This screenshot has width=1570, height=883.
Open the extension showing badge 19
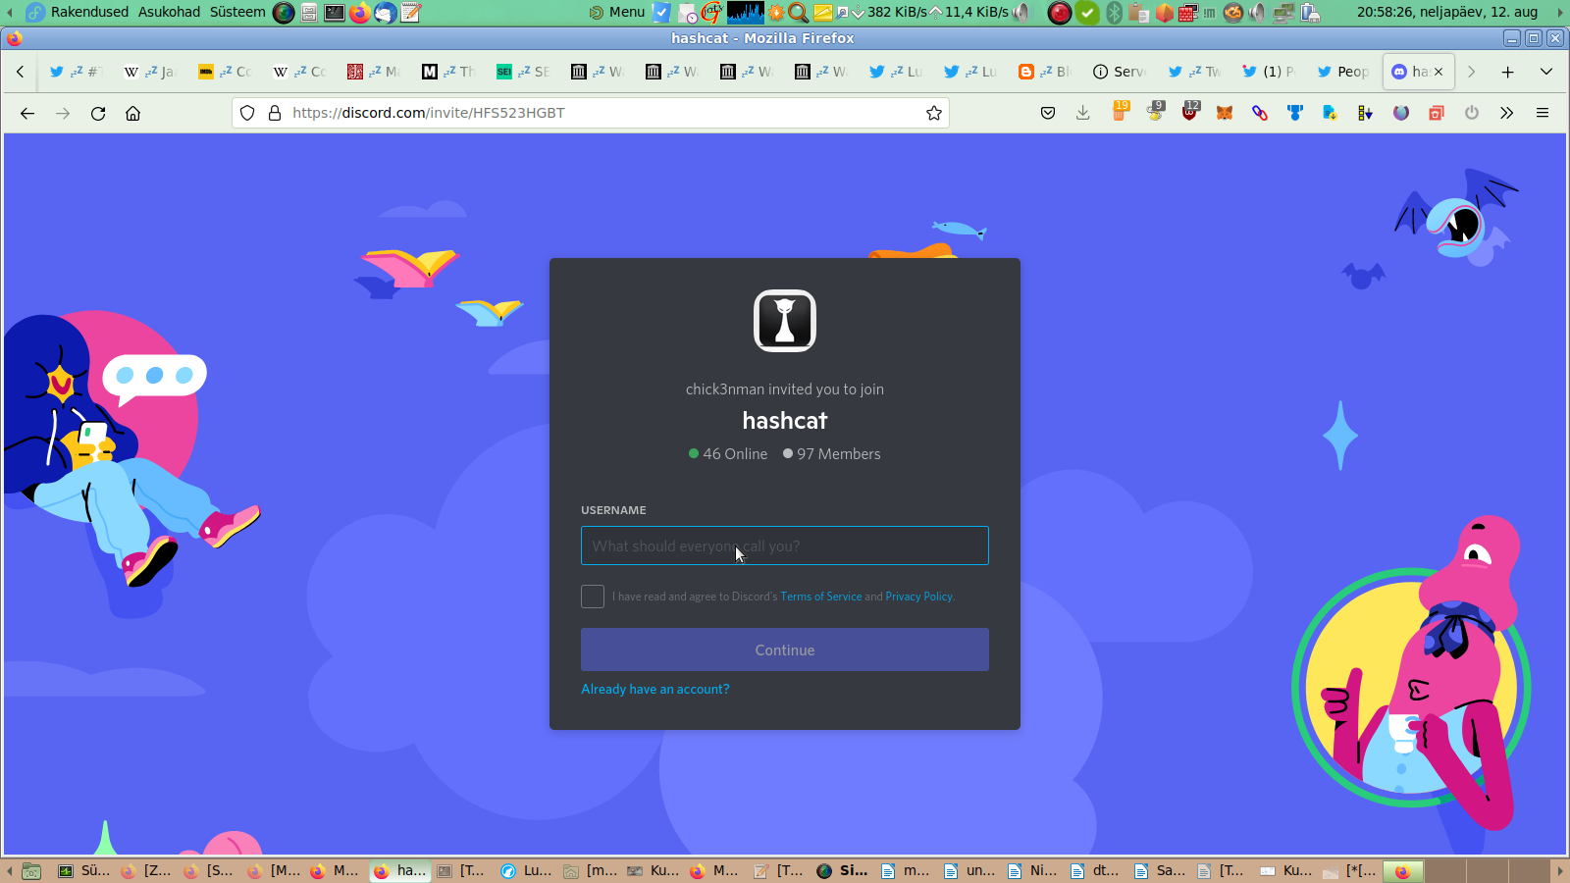click(x=1120, y=111)
